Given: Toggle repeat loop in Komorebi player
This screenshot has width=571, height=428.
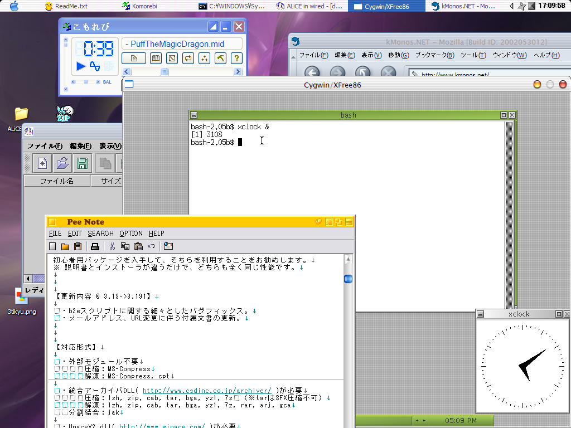Looking at the screenshot, I should [x=188, y=58].
